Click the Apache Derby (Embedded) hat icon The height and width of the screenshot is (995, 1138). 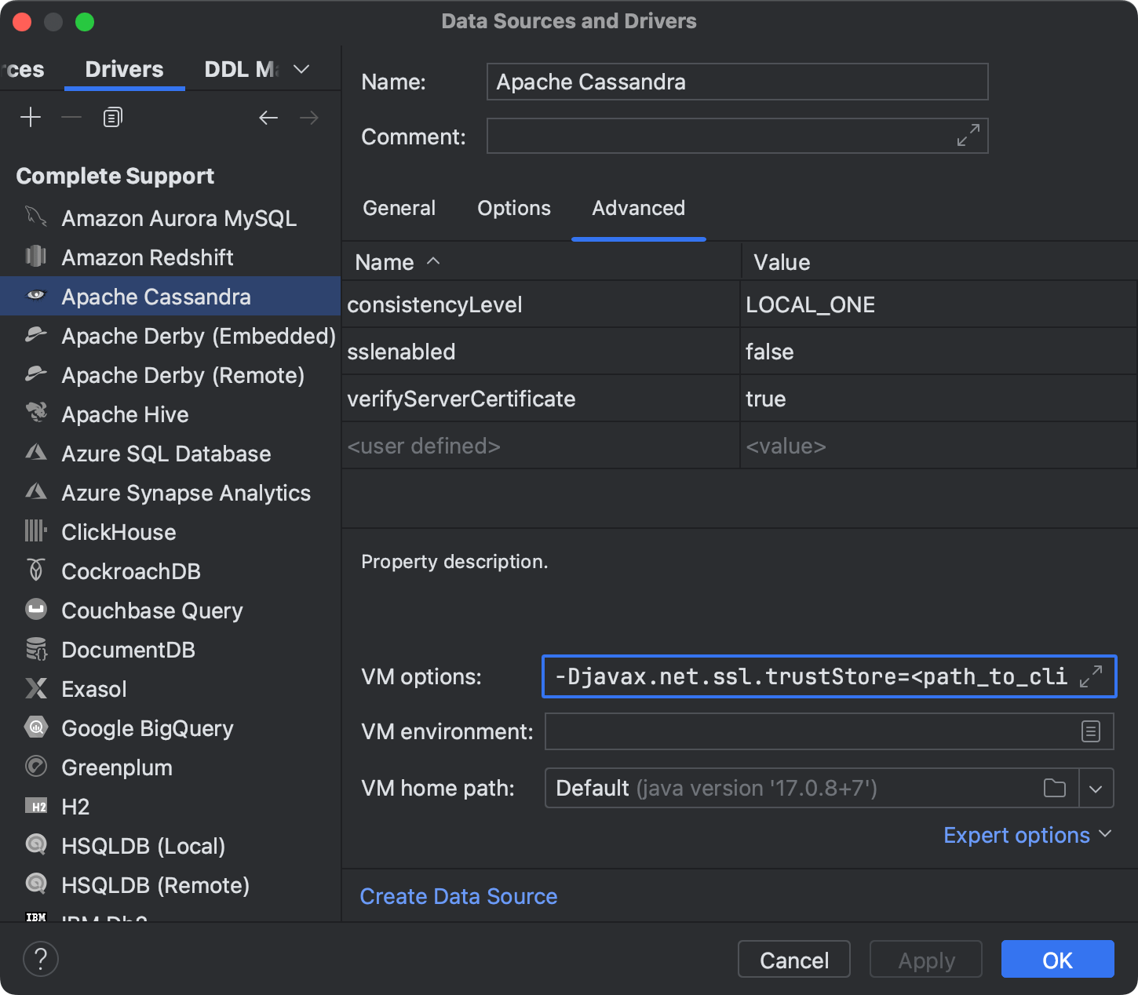coord(36,334)
